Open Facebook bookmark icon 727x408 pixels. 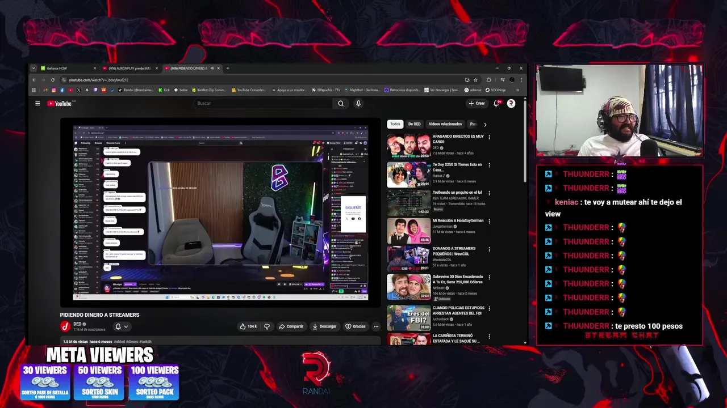click(62, 90)
